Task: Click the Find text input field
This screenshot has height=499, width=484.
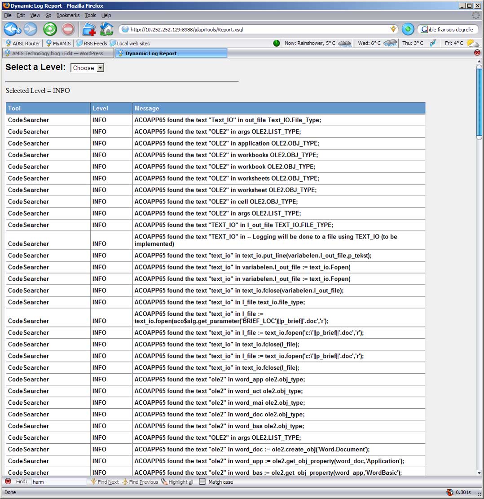Action: point(58,482)
